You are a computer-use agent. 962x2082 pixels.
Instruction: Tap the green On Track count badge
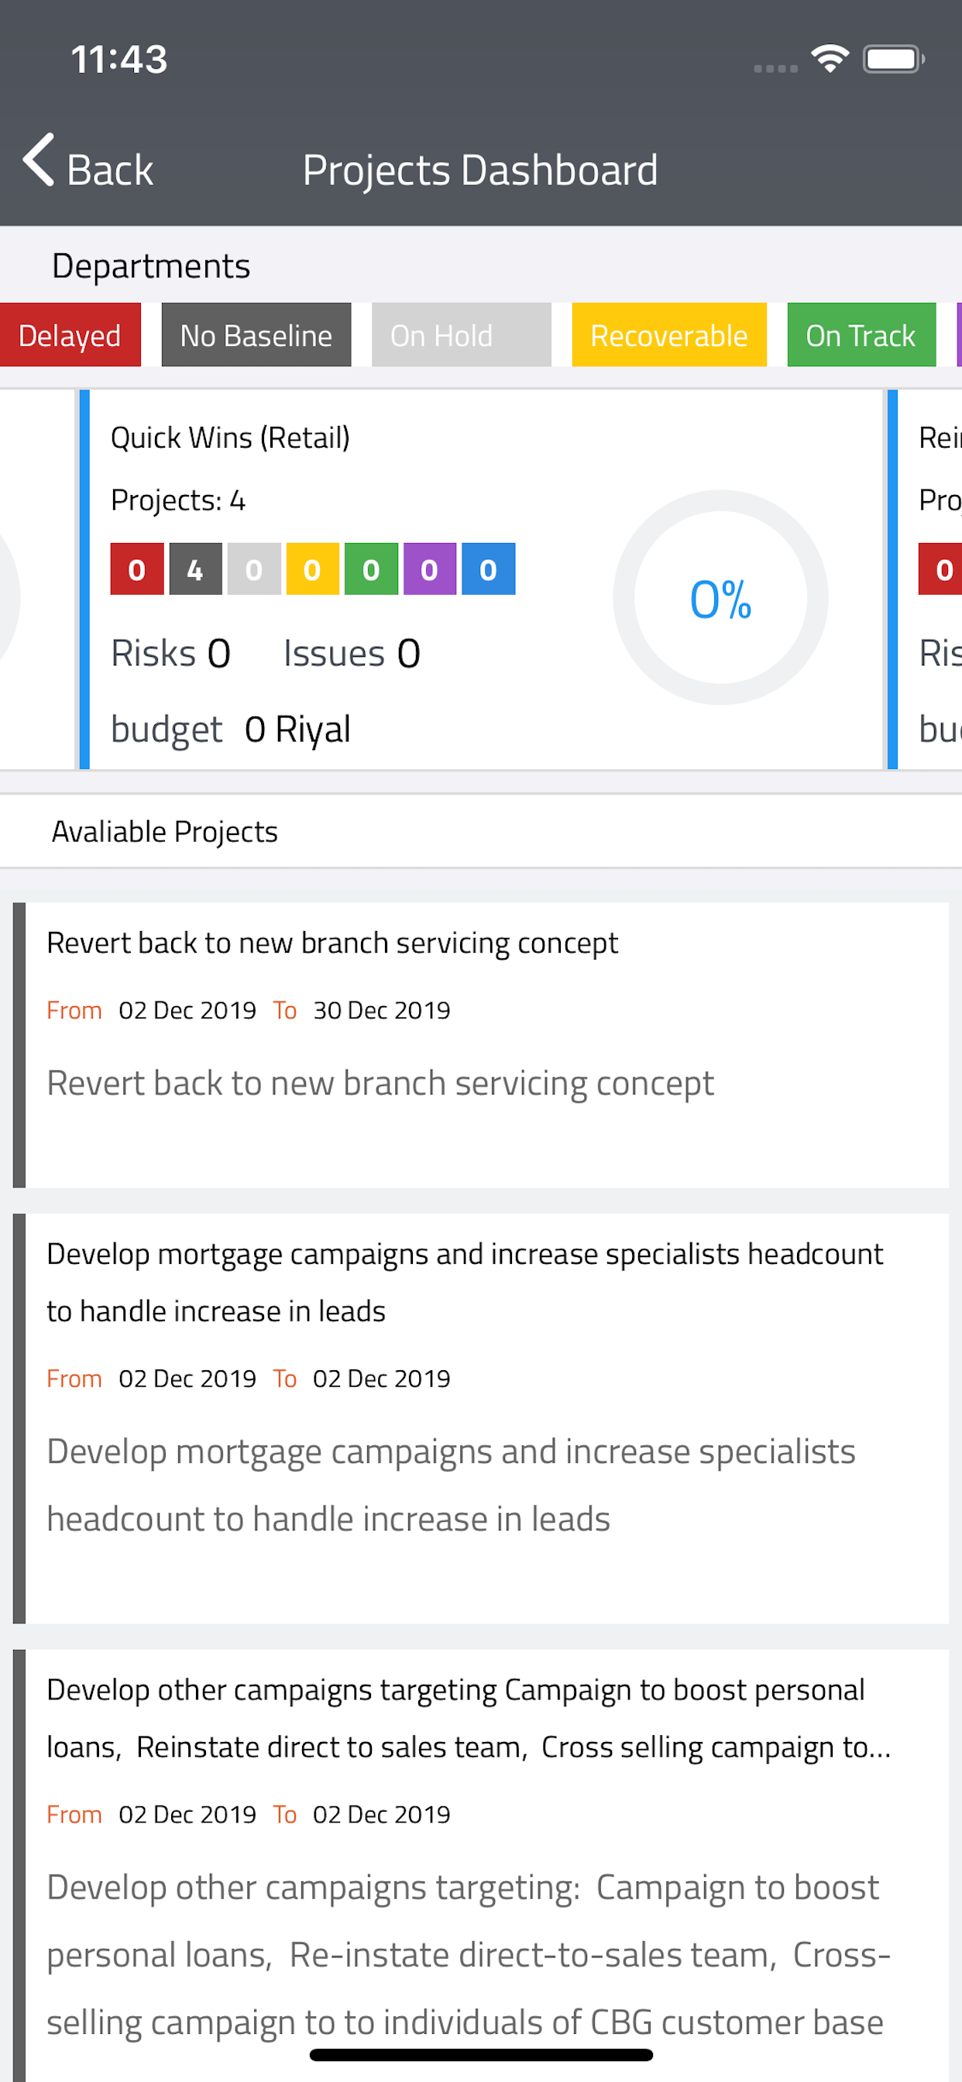tap(371, 569)
